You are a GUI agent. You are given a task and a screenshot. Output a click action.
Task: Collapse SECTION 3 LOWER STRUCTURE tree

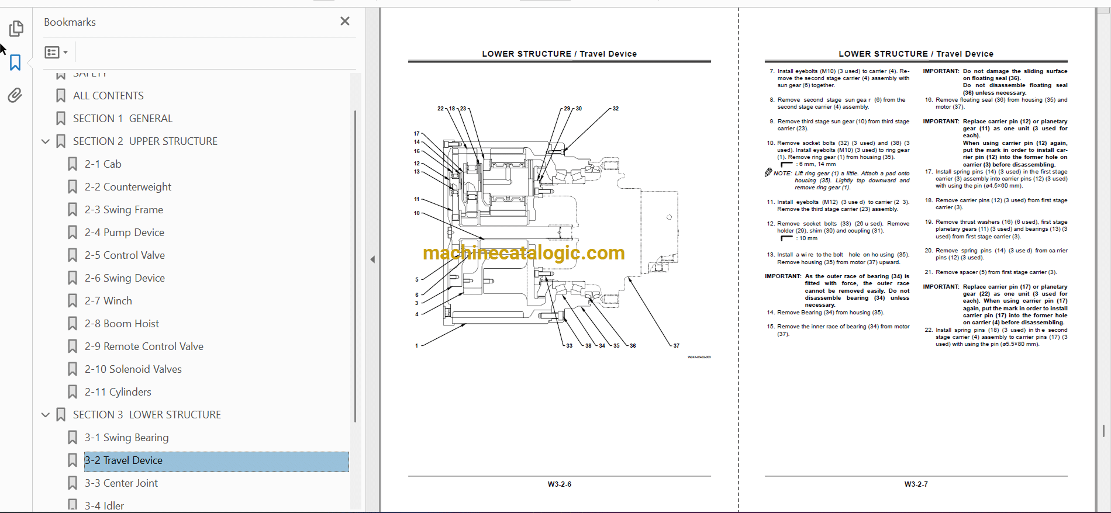pos(46,415)
